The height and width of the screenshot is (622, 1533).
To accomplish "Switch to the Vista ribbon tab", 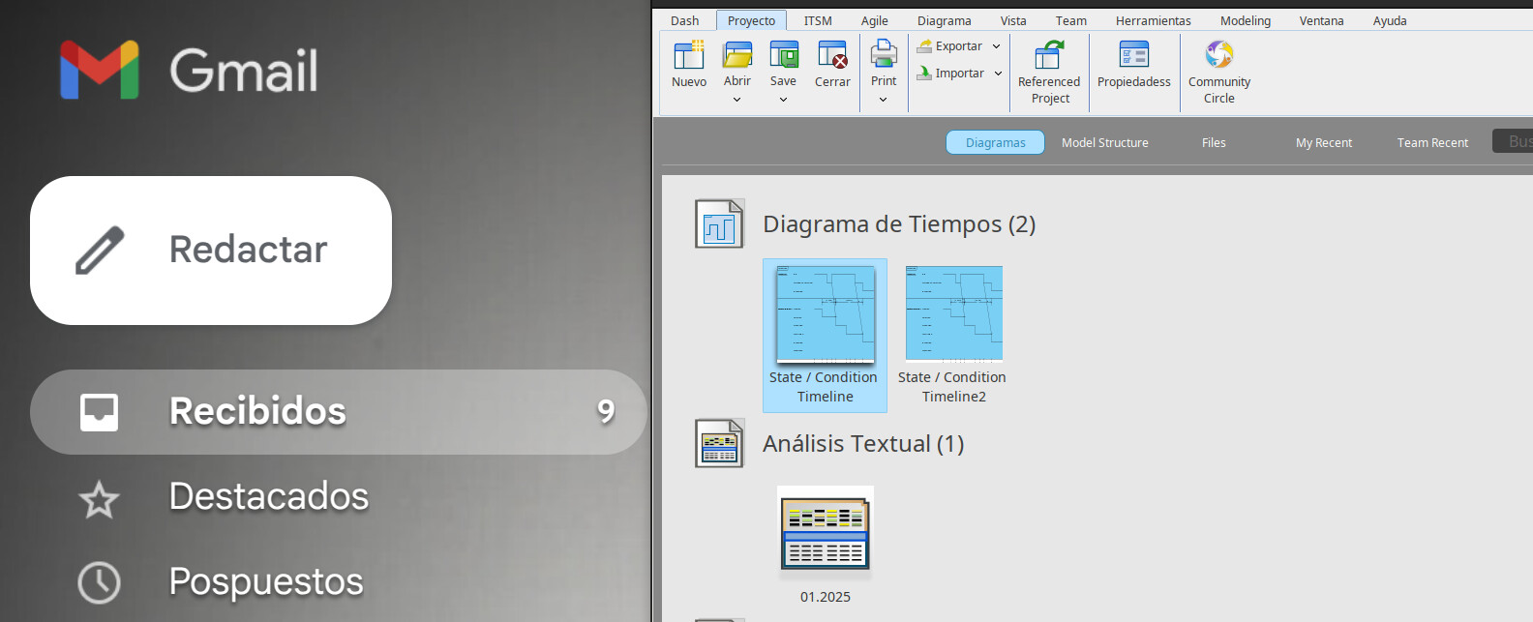I will pyautogui.click(x=1013, y=20).
